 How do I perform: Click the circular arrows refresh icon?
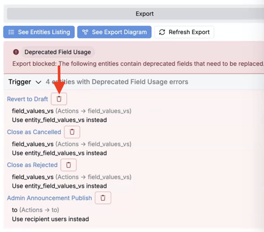162,32
